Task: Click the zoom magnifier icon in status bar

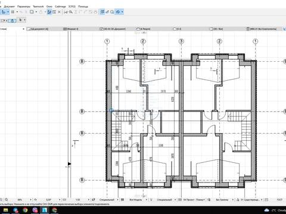Action: pyautogui.click(x=7, y=200)
